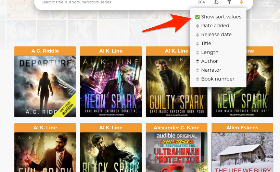
Task: Open the Black Spark book cover
Action: [x=111, y=152]
